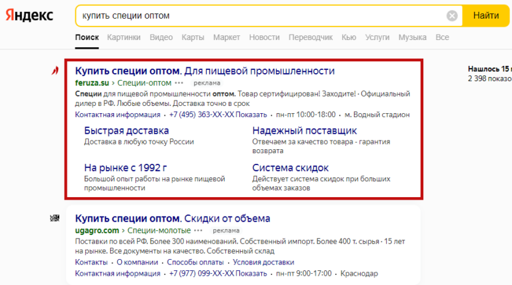Open the Карты tab

coord(193,37)
